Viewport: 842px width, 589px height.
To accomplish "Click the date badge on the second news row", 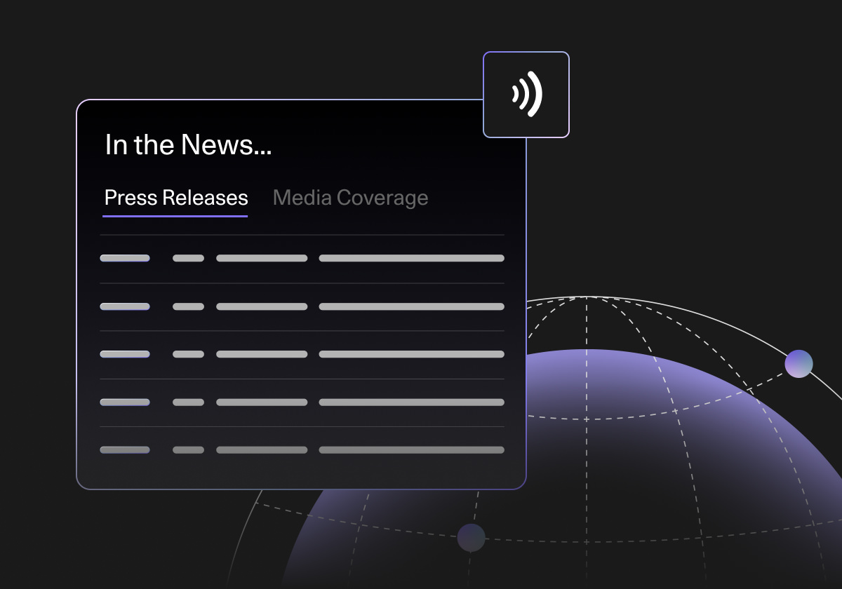I will pos(125,306).
